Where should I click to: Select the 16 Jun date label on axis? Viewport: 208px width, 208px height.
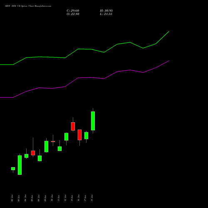click(x=79, y=198)
